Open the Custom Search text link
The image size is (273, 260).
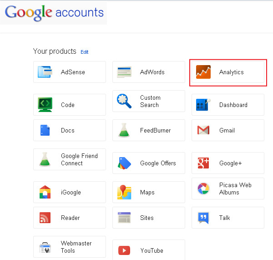150,101
